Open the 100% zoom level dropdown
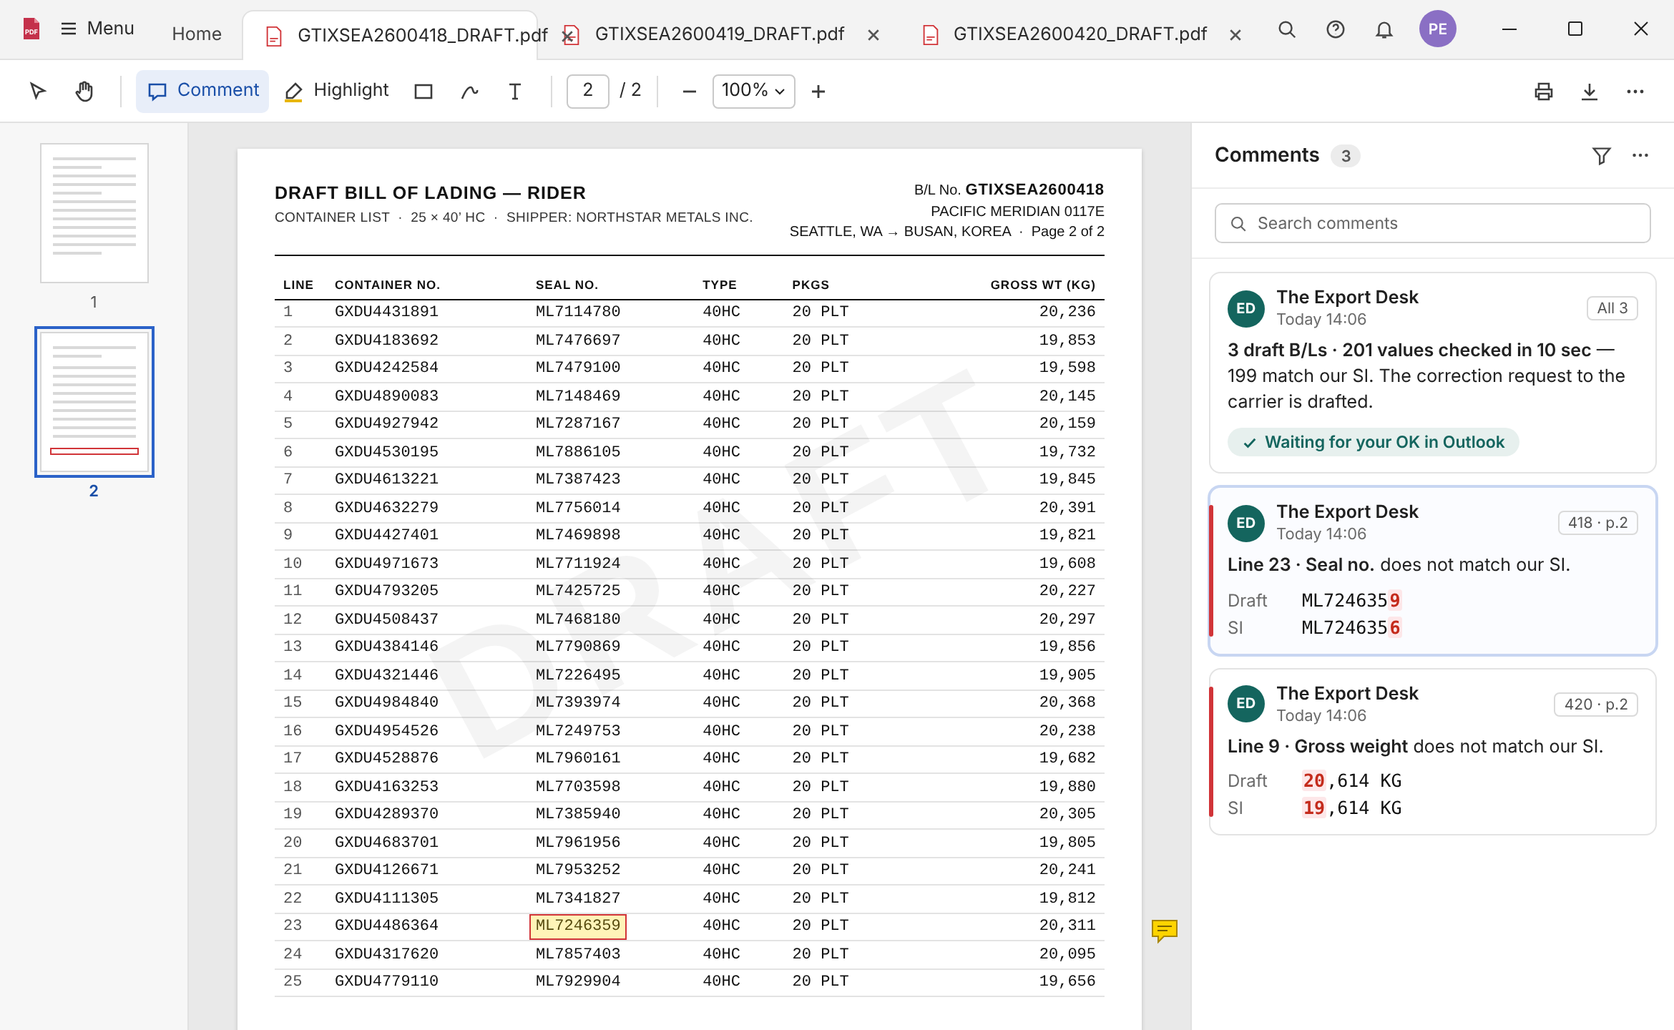This screenshot has height=1030, width=1674. click(753, 91)
